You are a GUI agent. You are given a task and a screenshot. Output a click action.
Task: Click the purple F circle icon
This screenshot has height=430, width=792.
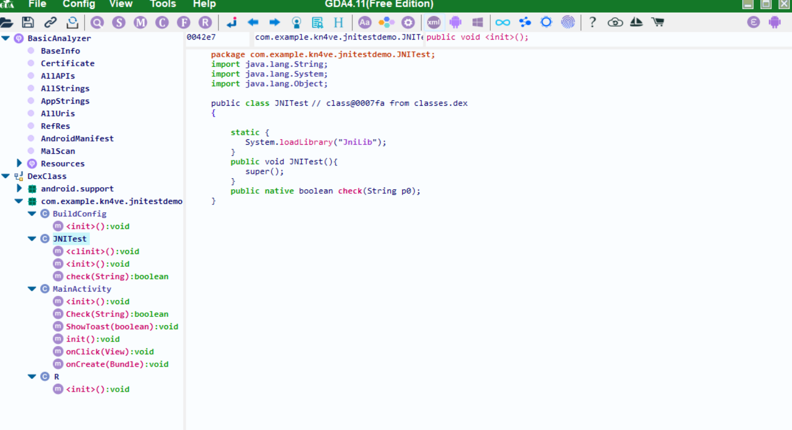coord(183,22)
